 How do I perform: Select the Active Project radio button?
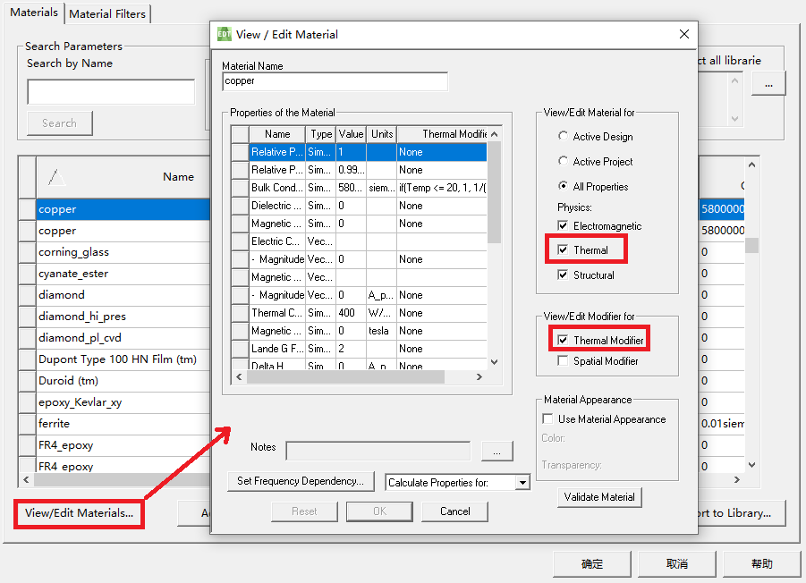(x=563, y=162)
